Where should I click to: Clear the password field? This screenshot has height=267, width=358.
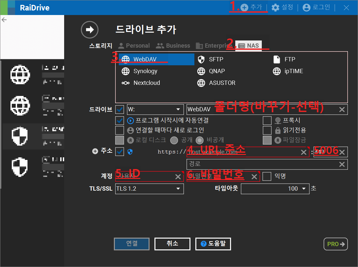[254, 177]
